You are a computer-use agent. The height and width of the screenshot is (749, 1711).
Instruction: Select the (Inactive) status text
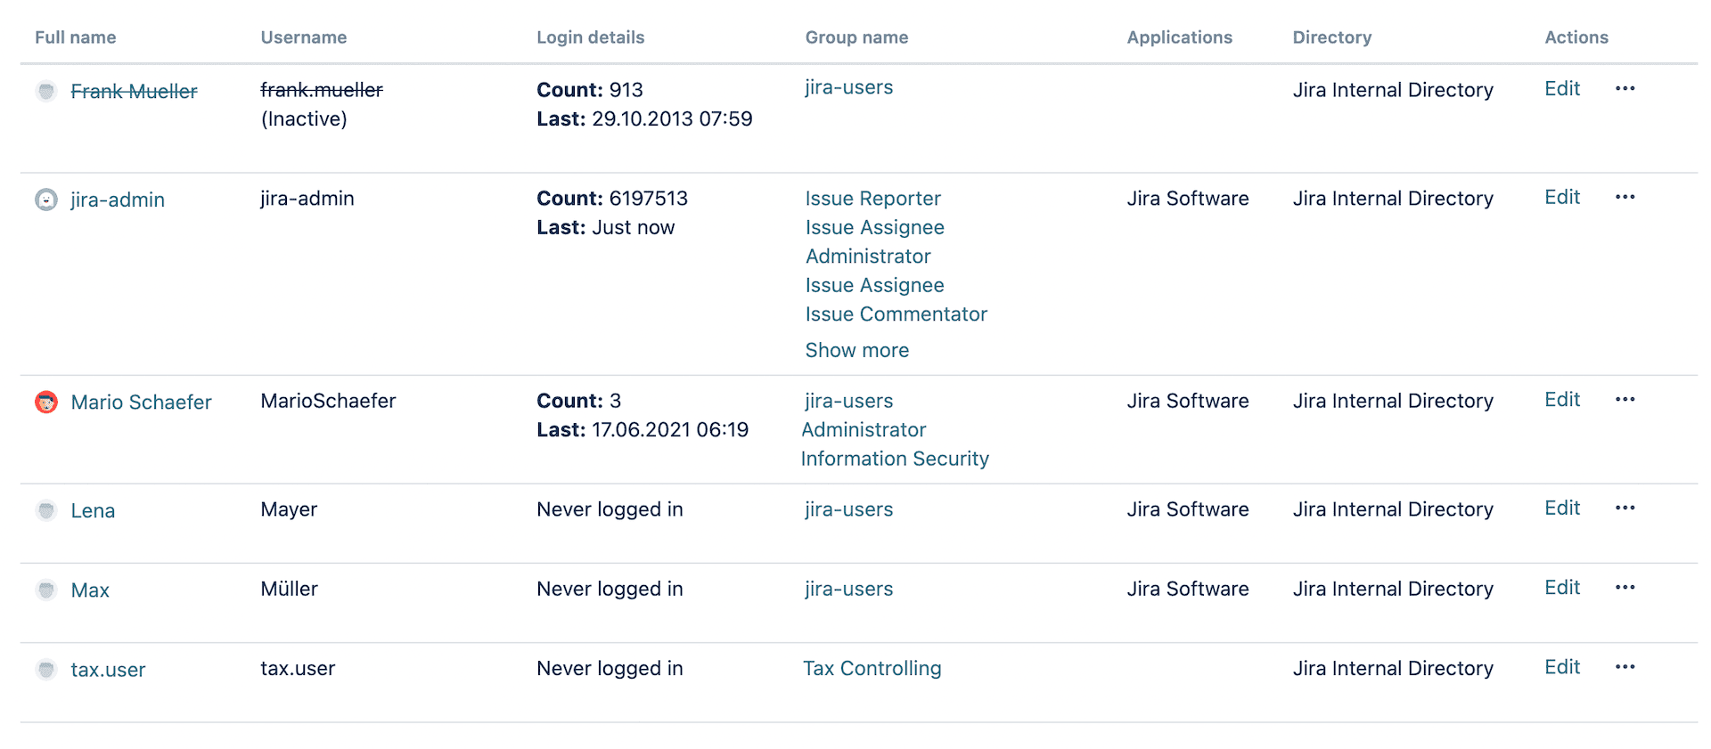pyautogui.click(x=304, y=119)
